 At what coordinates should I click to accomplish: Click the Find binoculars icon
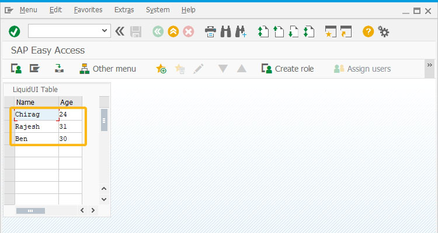coord(225,31)
